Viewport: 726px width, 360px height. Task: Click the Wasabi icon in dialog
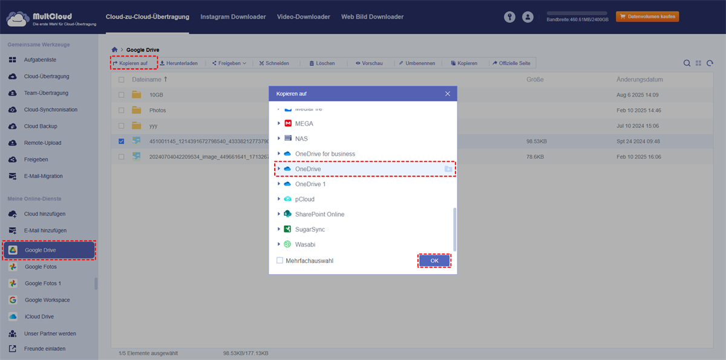point(288,244)
